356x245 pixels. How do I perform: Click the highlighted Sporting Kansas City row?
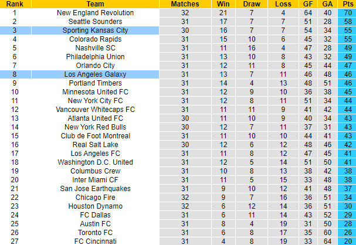coord(95,30)
